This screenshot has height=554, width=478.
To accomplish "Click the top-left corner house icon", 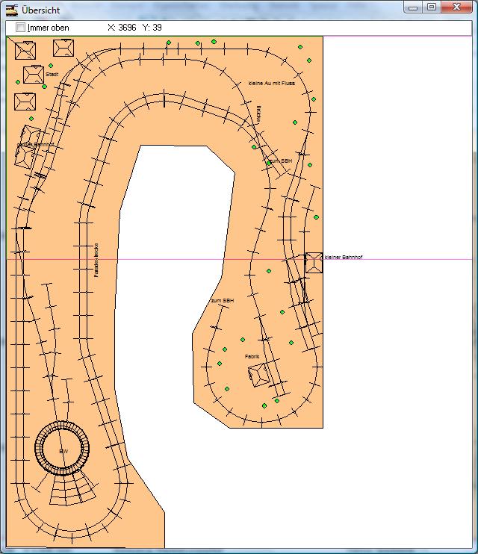I will click(x=25, y=52).
